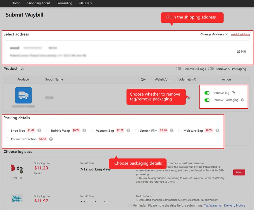Image resolution: width=254 pixels, height=210 pixels.
Task: Open the Forwarding menu
Action: click(64, 3)
